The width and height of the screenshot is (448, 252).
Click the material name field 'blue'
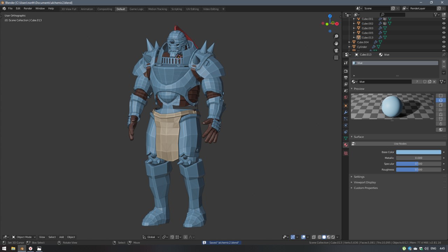pos(385,82)
